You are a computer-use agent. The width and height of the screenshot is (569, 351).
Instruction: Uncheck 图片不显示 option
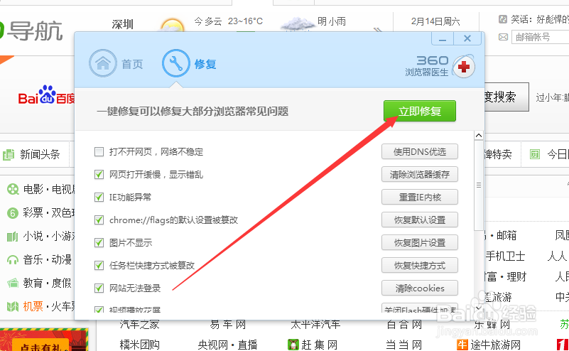click(x=99, y=242)
